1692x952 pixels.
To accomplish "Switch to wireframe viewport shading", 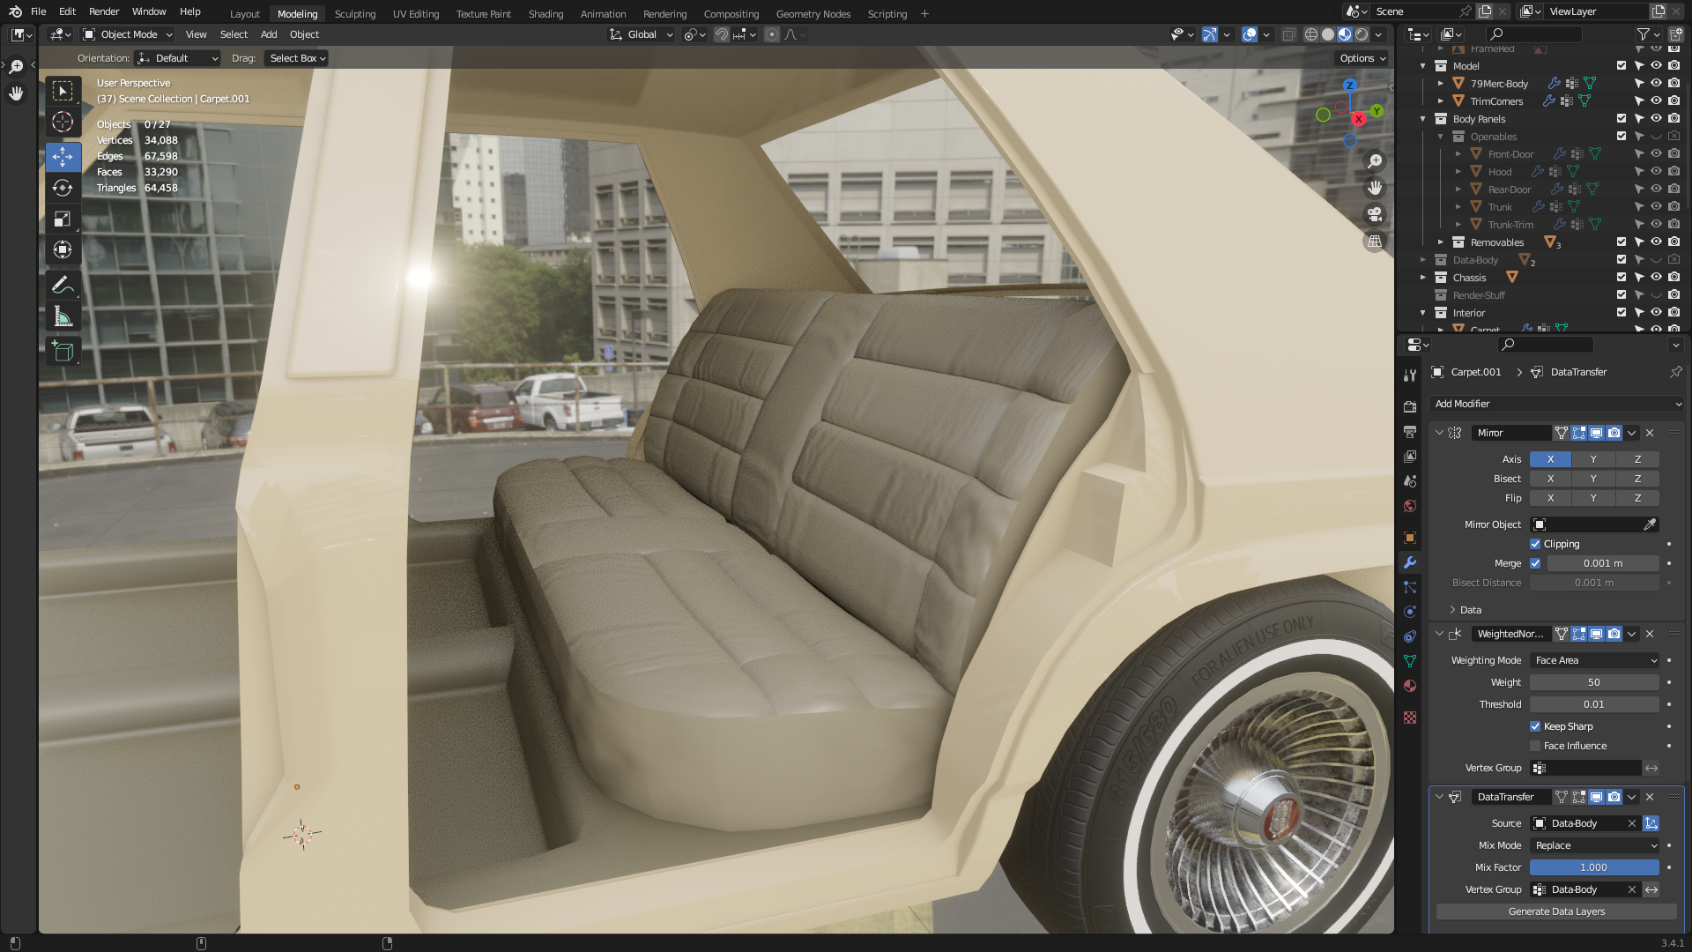I will (x=1311, y=34).
